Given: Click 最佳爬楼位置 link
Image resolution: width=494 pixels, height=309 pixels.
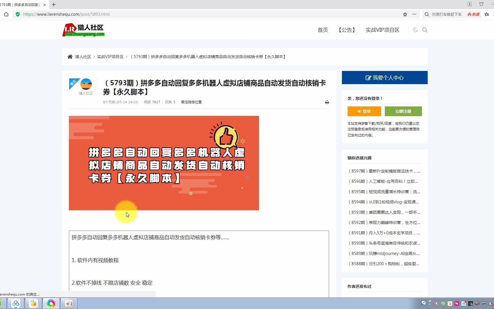Looking at the screenshot, I should (x=191, y=102).
